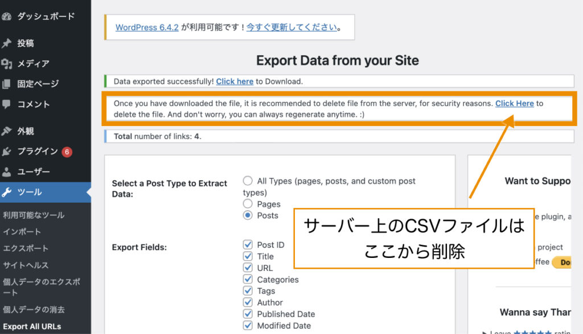The height and width of the screenshot is (334, 583).
Task: Click Here to delete server CSV file
Action: pyautogui.click(x=515, y=103)
